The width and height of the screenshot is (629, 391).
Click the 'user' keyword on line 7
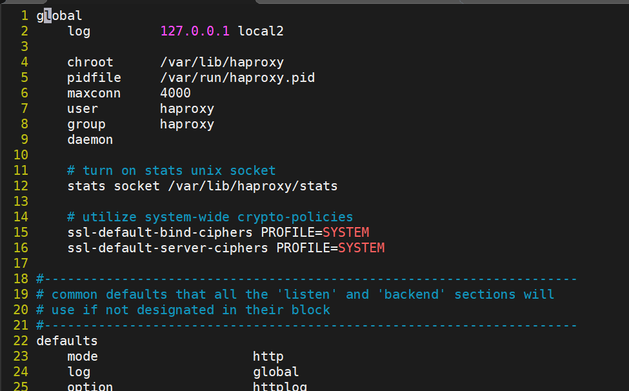(83, 108)
